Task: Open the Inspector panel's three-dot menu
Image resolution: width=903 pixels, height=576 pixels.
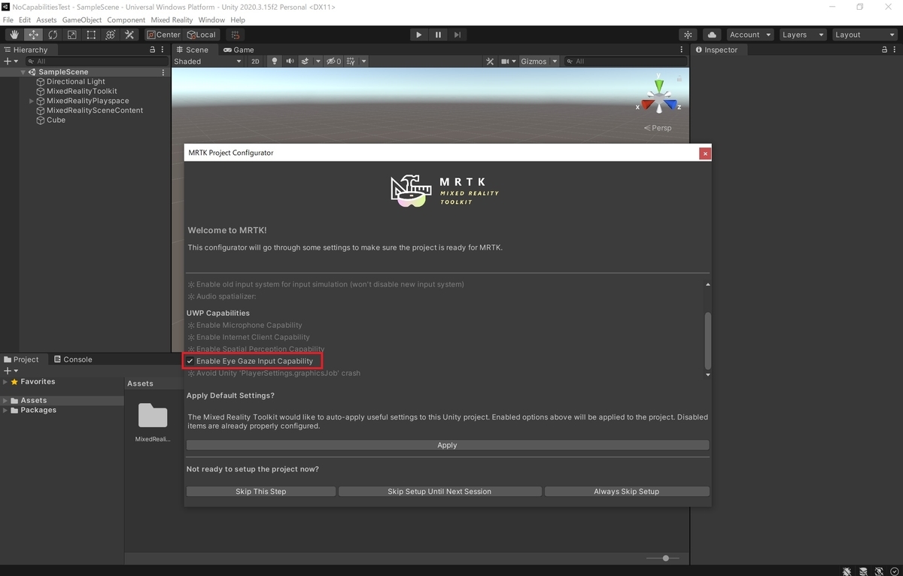Action: pyautogui.click(x=895, y=50)
